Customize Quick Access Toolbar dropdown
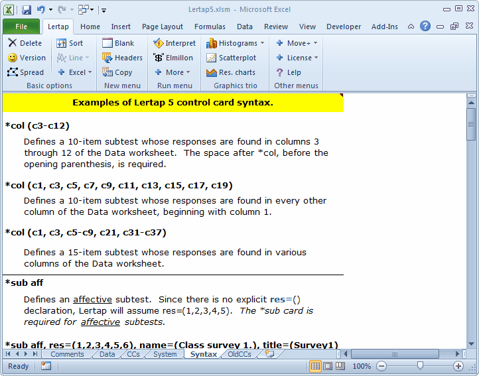This screenshot has height=376, width=479. [103, 10]
